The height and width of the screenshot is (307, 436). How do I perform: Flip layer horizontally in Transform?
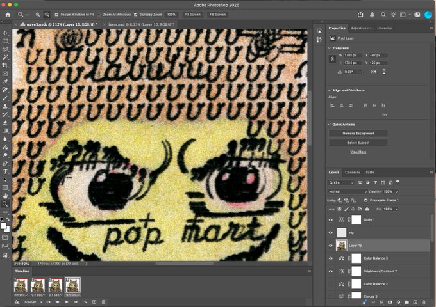click(x=373, y=72)
